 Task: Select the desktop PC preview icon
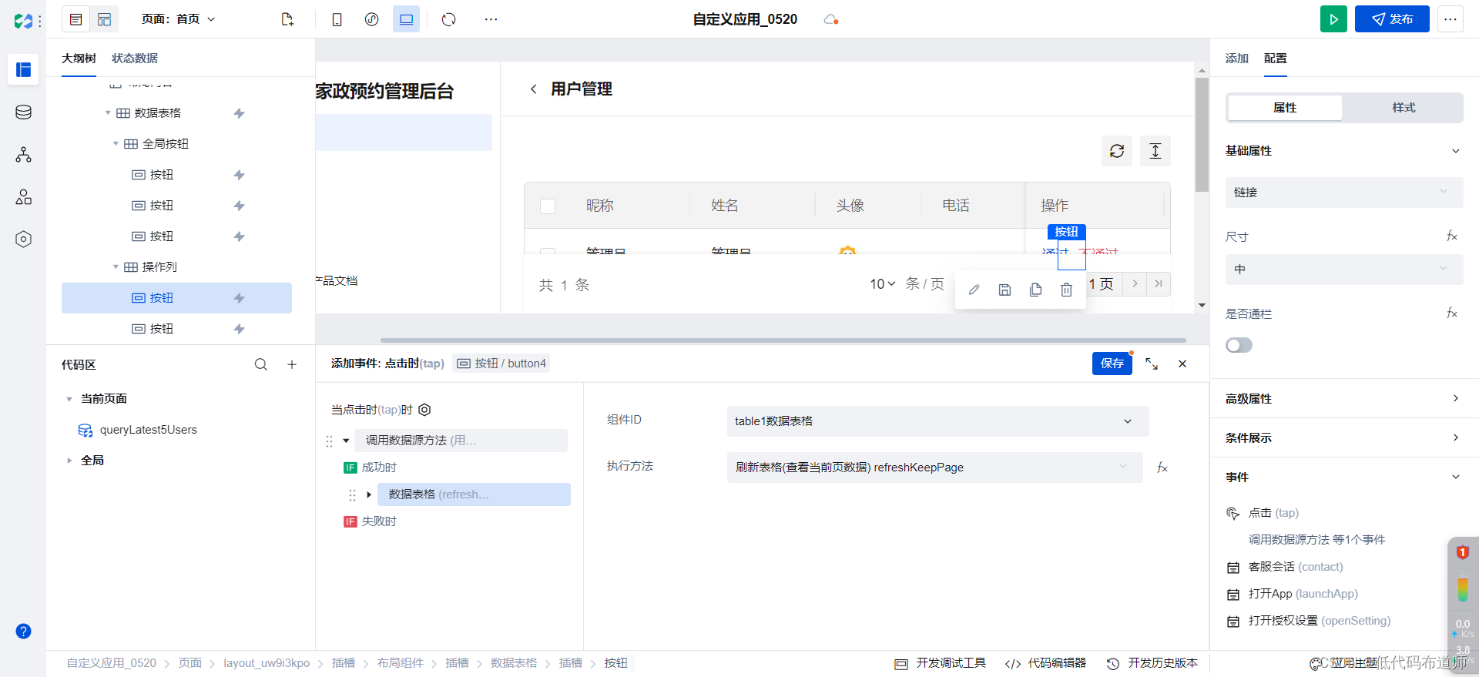coord(406,19)
